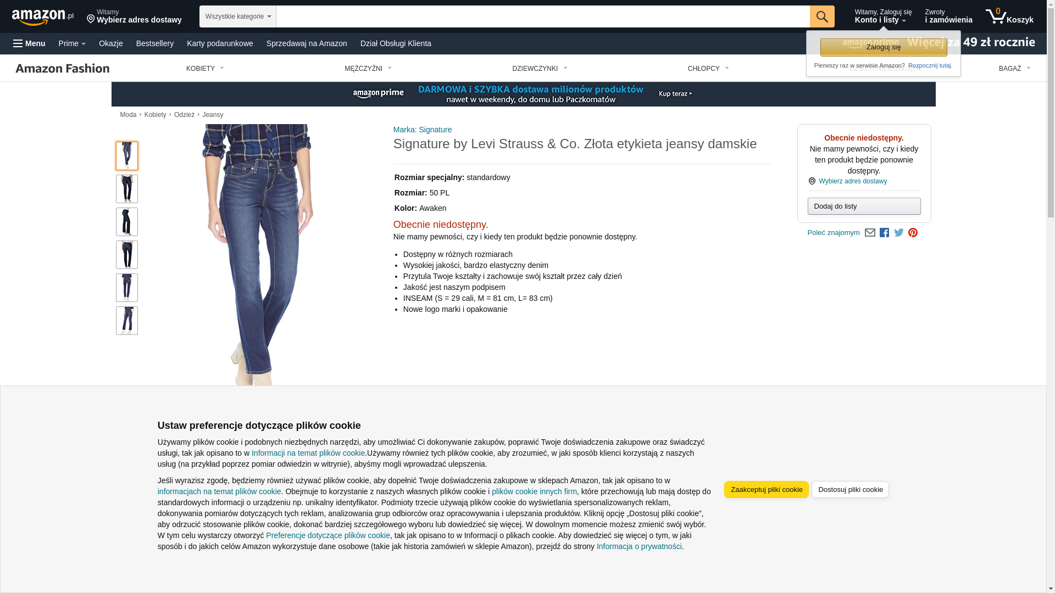Expand the DZIEWCZYNKI fashion menu
Viewport: 1055px width, 593px height.
tap(540, 69)
